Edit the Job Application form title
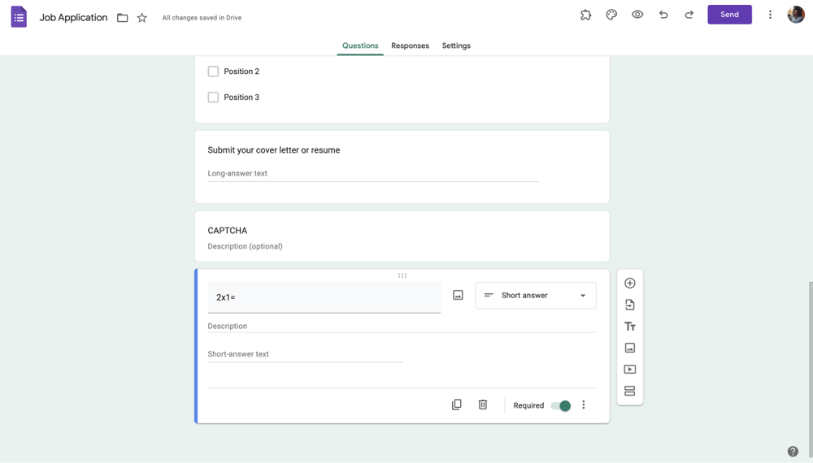The width and height of the screenshot is (813, 463). click(x=73, y=18)
